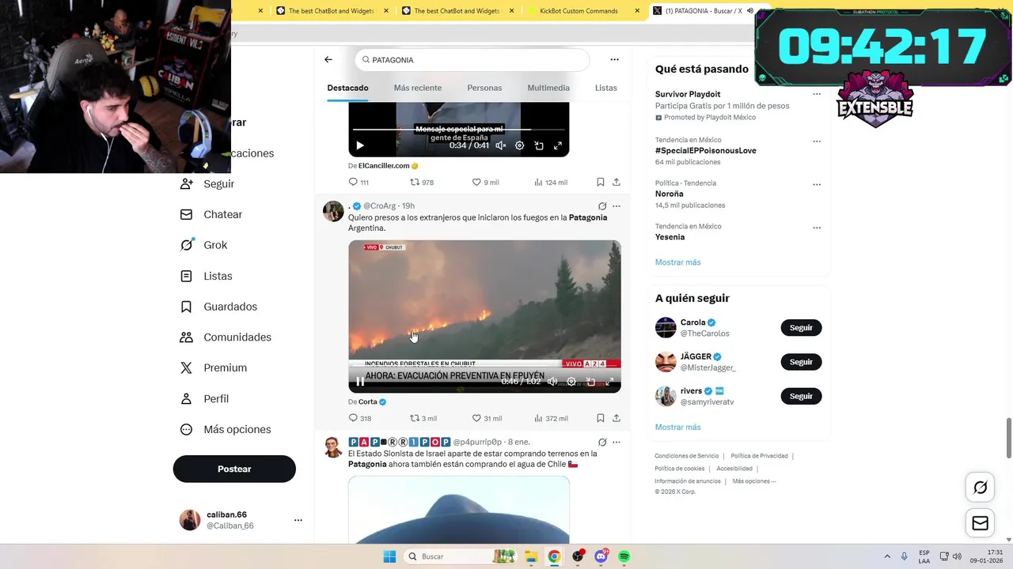Open Chatear in sidebar

point(211,214)
